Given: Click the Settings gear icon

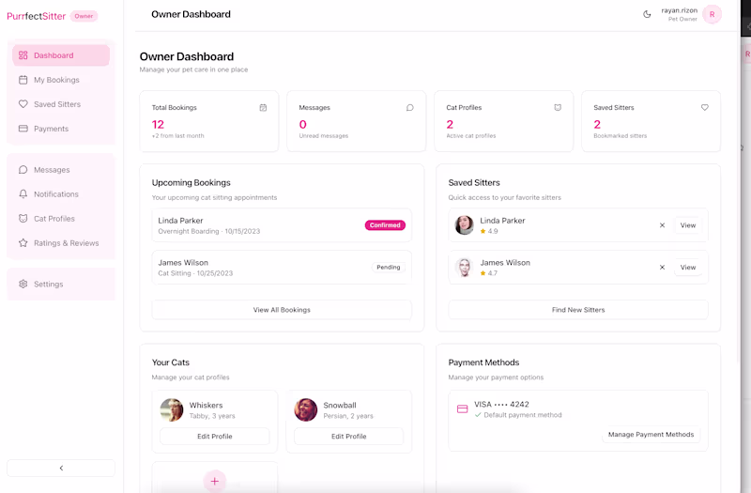Looking at the screenshot, I should point(23,285).
